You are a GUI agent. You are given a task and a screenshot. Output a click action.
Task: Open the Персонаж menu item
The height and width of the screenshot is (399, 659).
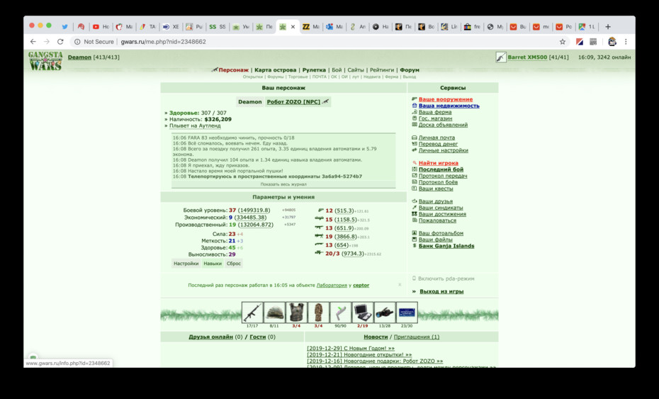(233, 69)
